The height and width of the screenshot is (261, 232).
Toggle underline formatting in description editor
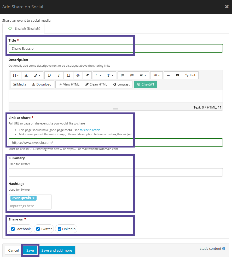[68, 75]
